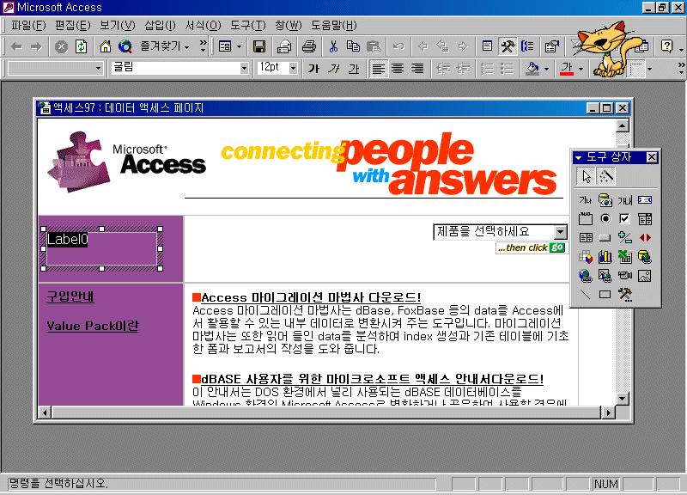Select the Option Group tool in toolbox
The width and height of the screenshot is (687, 495).
tap(586, 219)
